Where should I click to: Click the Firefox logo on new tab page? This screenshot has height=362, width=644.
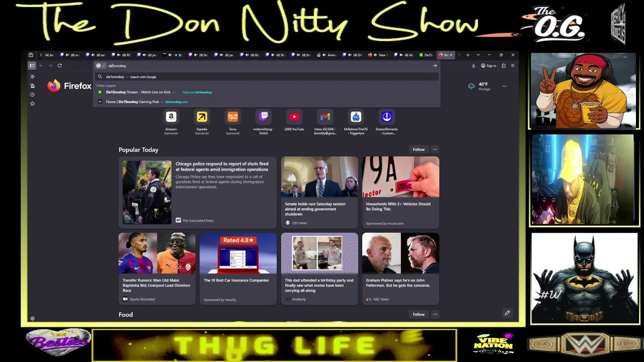69,86
